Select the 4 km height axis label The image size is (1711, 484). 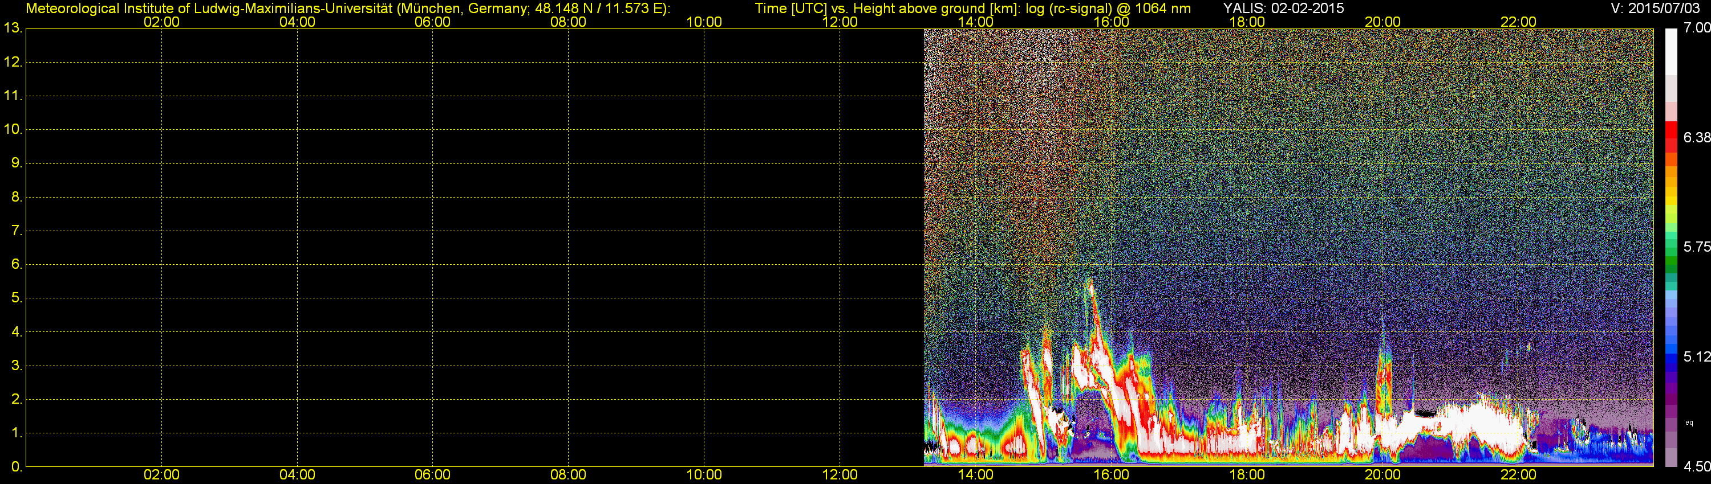pos(16,332)
